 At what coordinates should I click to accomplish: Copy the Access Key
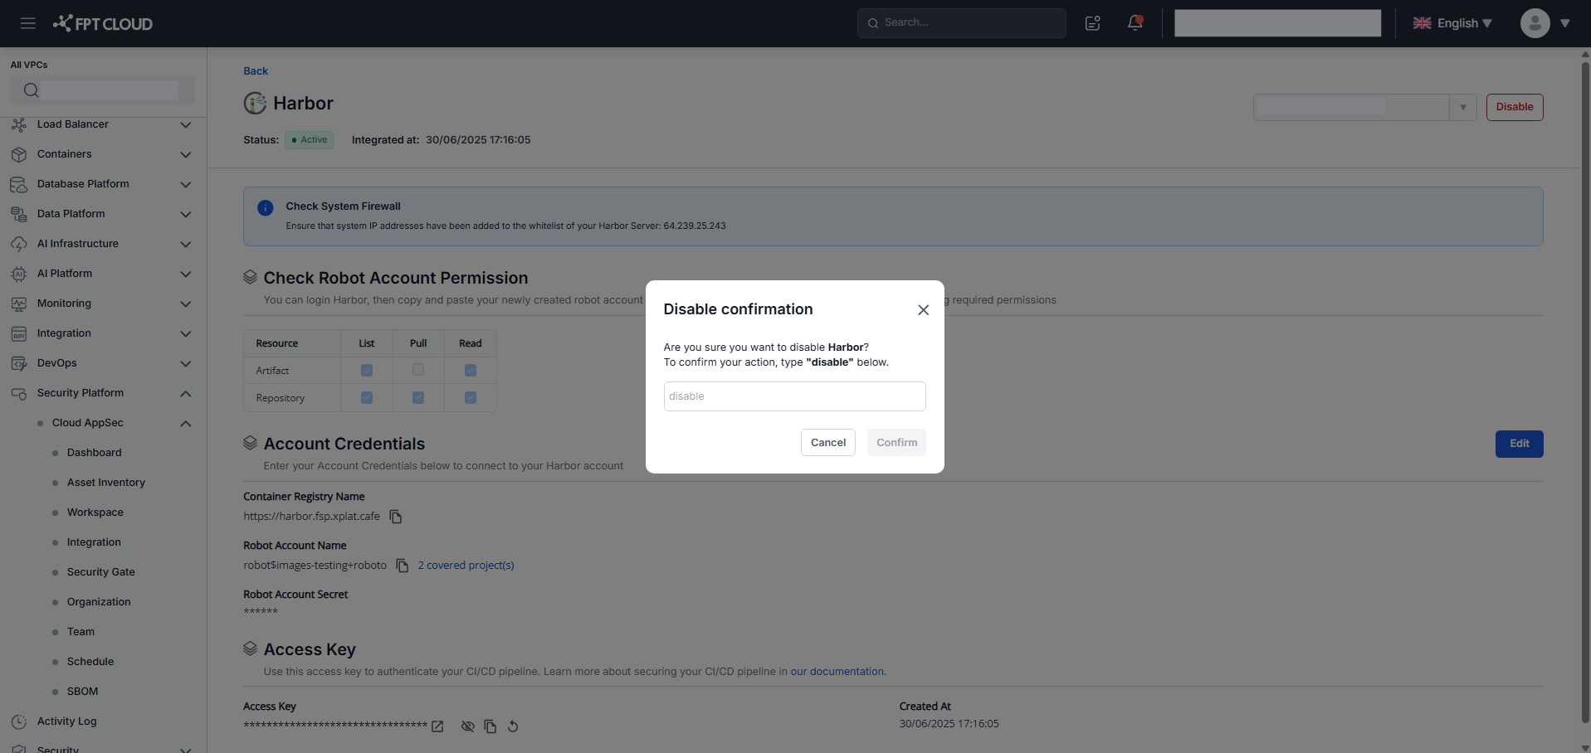490,726
